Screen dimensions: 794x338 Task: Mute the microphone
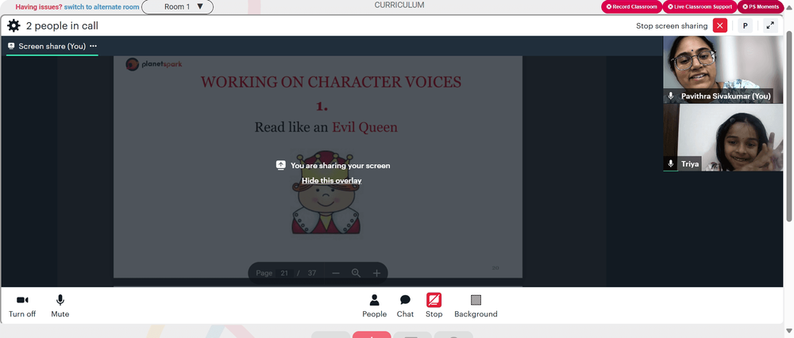click(x=60, y=306)
